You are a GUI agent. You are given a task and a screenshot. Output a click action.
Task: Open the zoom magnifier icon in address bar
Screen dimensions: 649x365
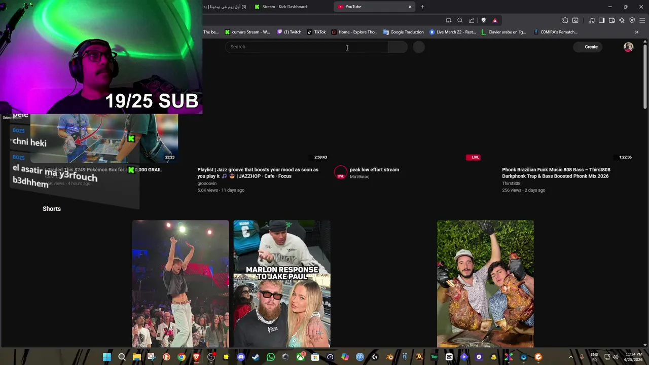[460, 20]
